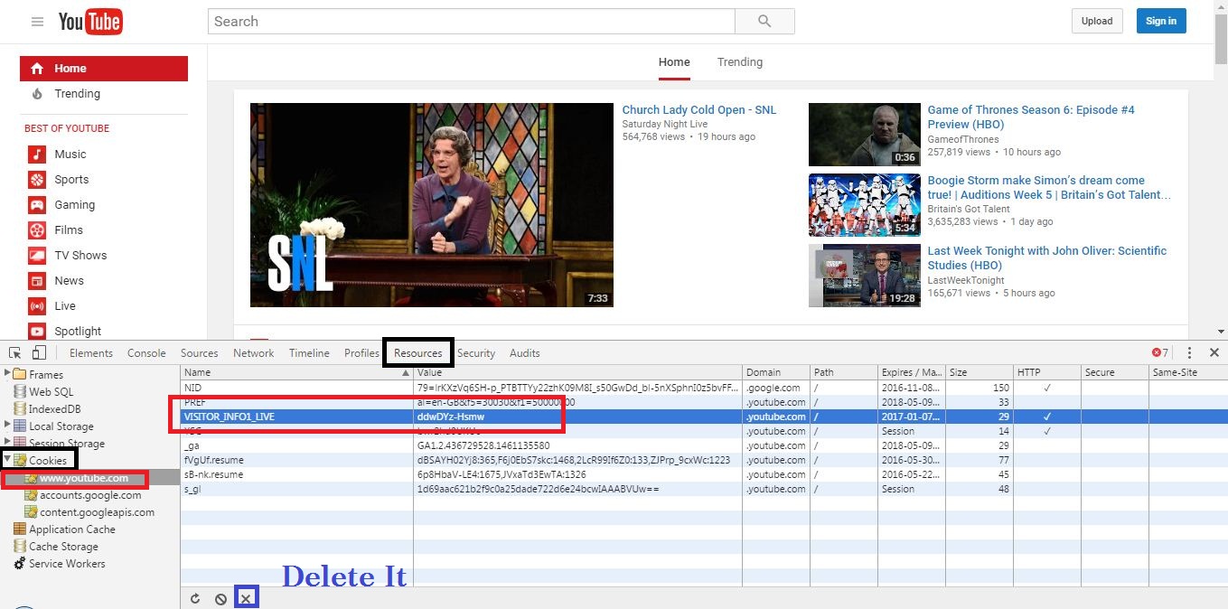Select the inspect element cursor icon
Image resolution: width=1228 pixels, height=609 pixels.
click(x=14, y=352)
